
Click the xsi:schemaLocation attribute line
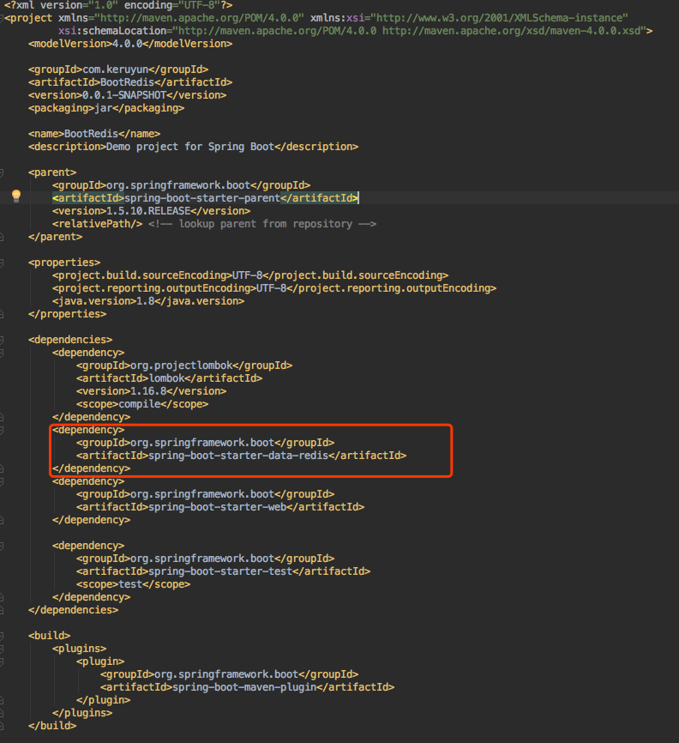[355, 31]
